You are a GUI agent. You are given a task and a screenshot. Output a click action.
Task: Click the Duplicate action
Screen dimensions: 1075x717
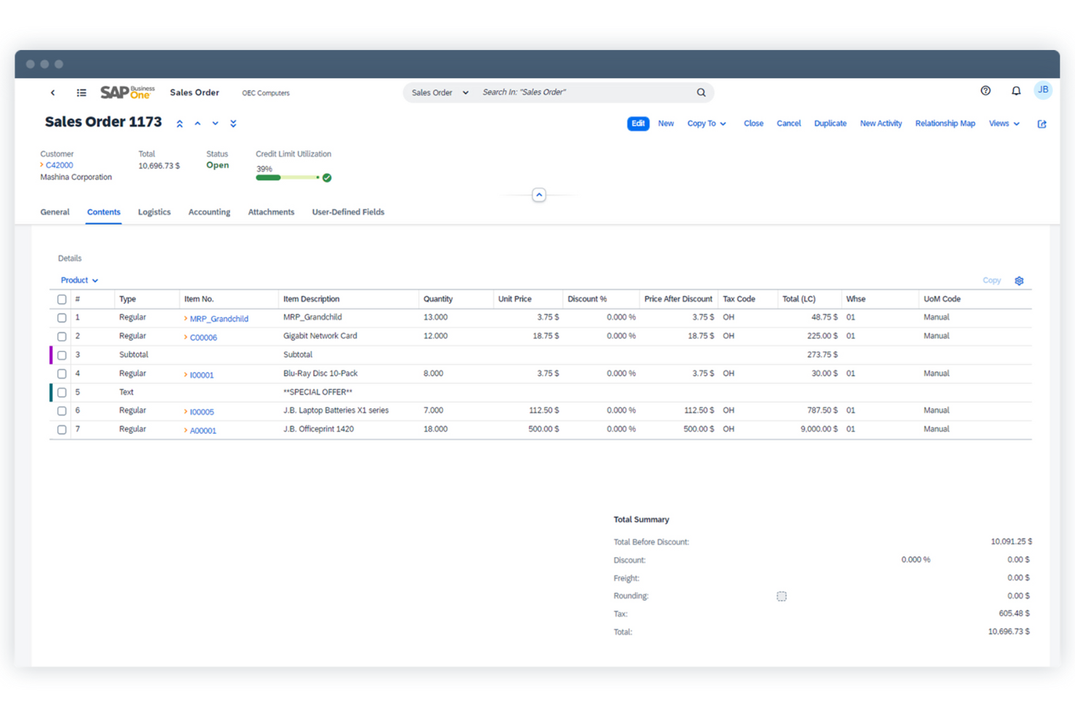[x=830, y=123]
